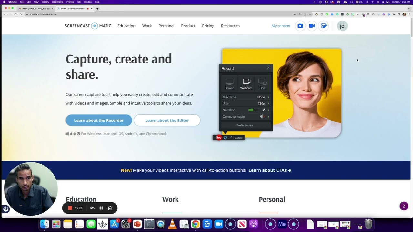Toggle Computer Audio mute speaker icon

[262, 117]
